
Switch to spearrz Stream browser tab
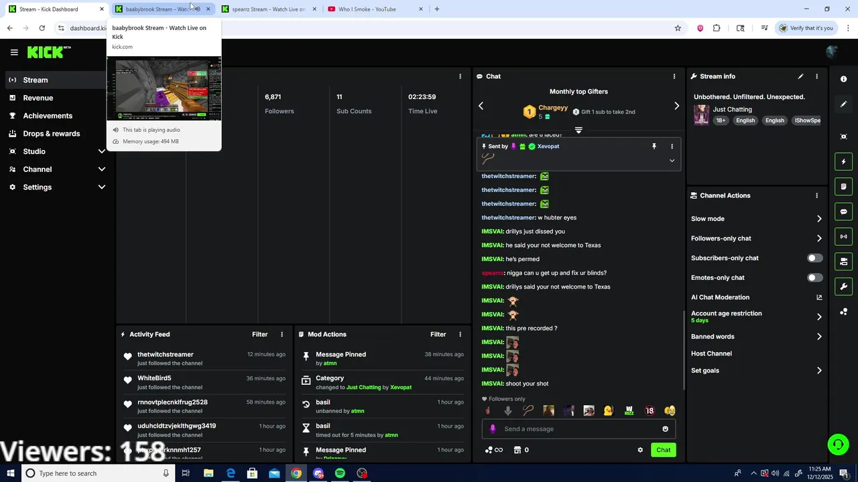(x=268, y=9)
